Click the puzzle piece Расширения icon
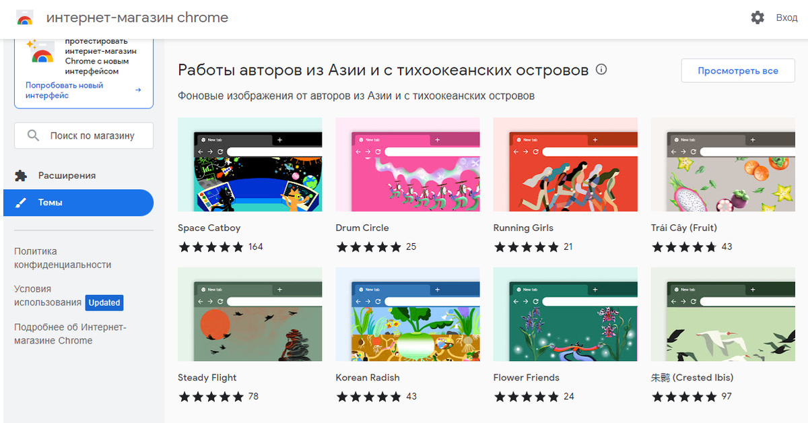Viewport: 808px width, 423px height. (x=21, y=175)
